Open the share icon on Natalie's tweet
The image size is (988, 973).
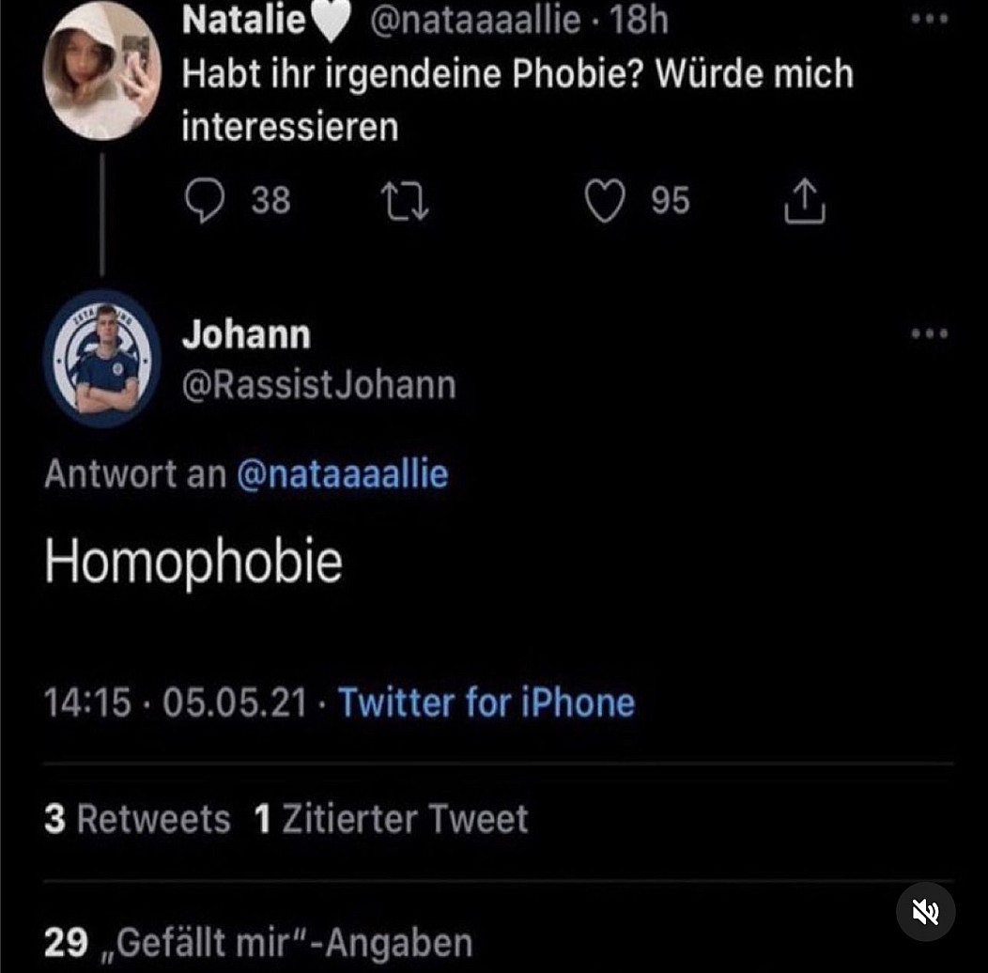click(x=805, y=201)
